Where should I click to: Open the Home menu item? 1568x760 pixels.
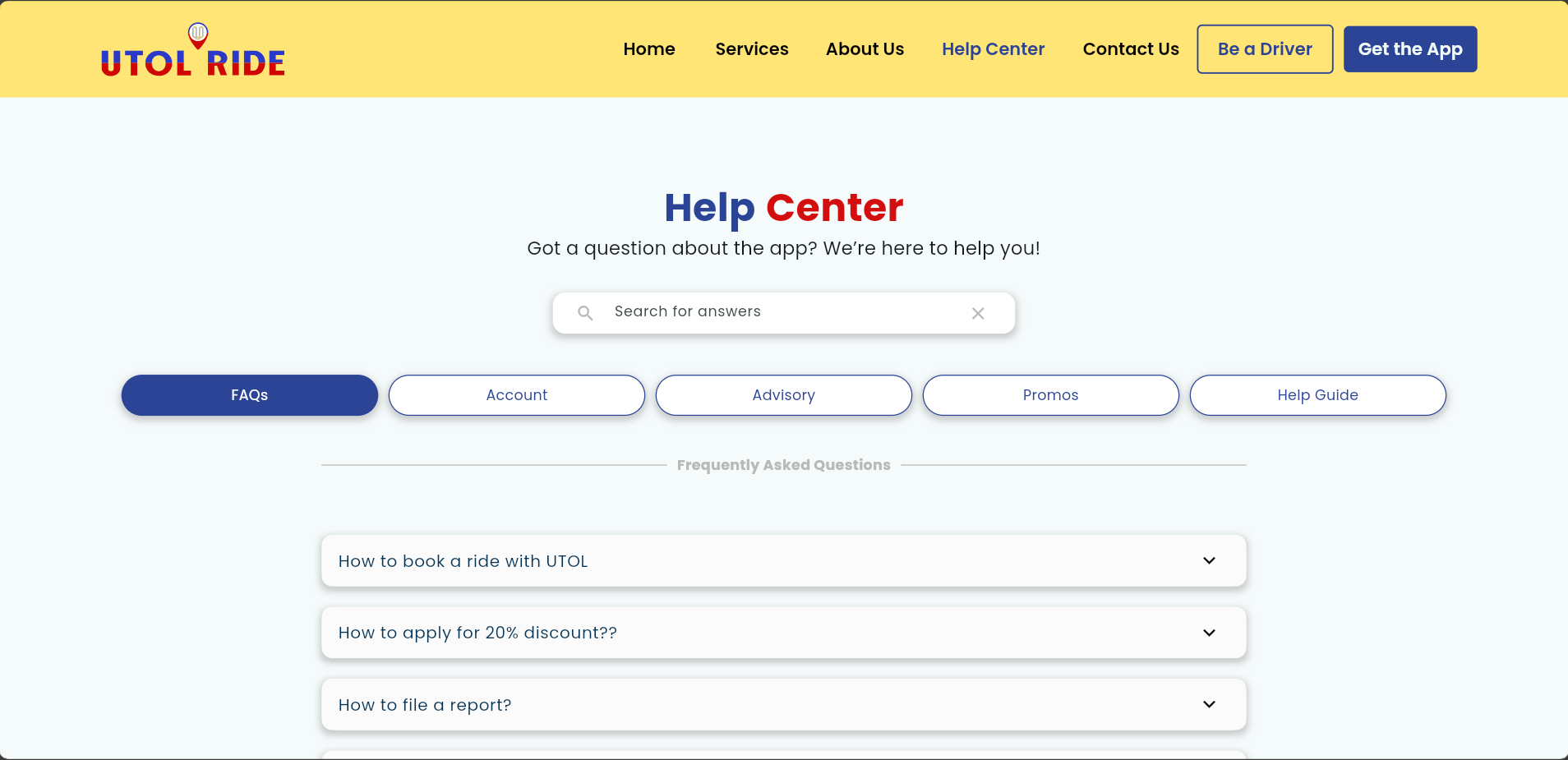pos(648,49)
